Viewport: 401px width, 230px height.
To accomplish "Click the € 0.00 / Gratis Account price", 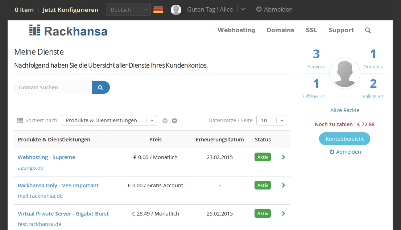I will point(156,186).
